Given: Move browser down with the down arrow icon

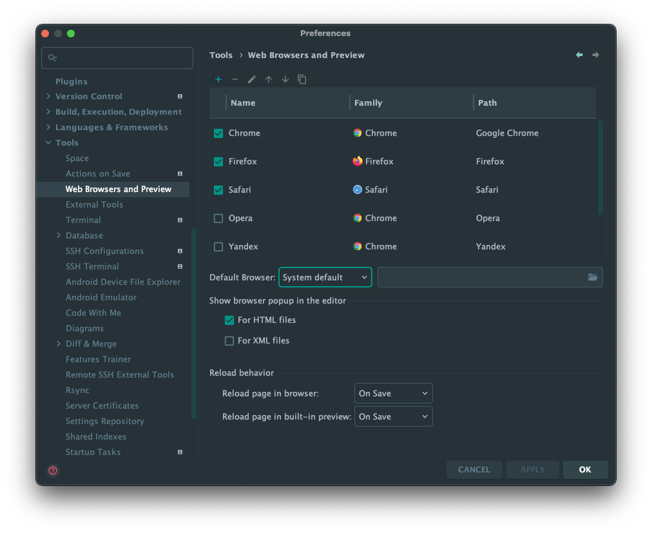Looking at the screenshot, I should coord(285,79).
